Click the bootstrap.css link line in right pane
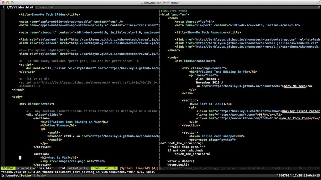 pos(247,39)
